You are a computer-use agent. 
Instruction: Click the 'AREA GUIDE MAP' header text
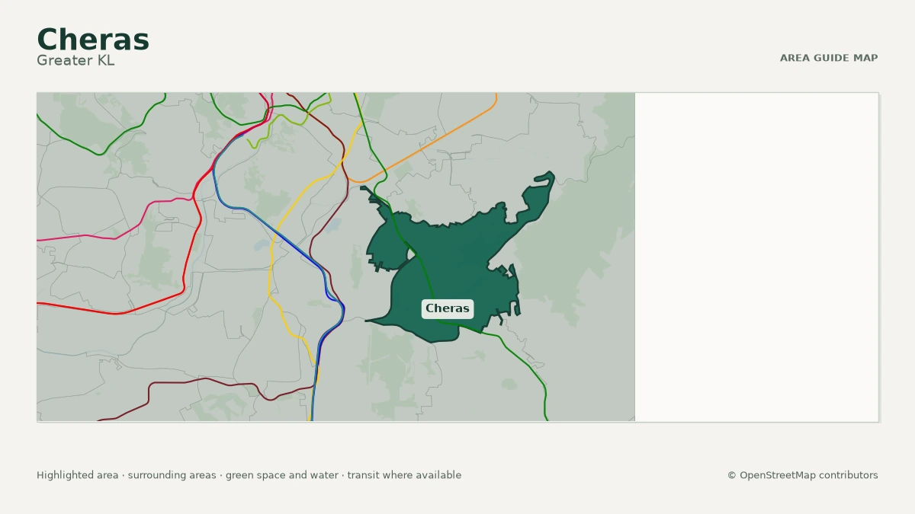click(829, 58)
